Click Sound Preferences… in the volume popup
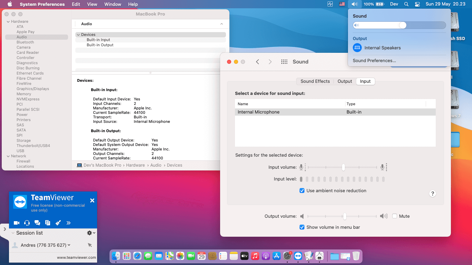The image size is (472, 265). click(x=374, y=61)
